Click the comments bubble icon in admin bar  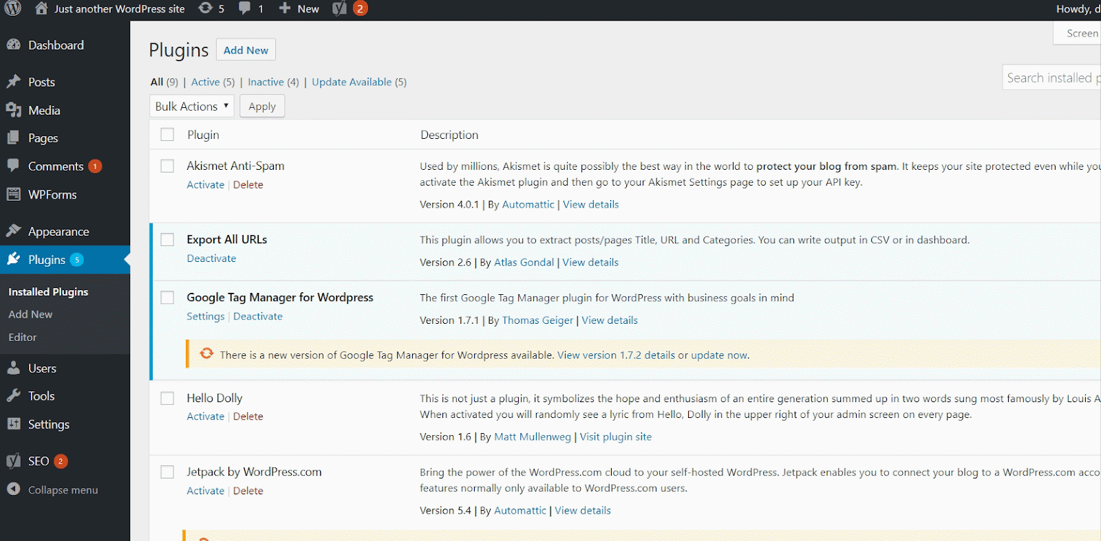pyautogui.click(x=245, y=8)
